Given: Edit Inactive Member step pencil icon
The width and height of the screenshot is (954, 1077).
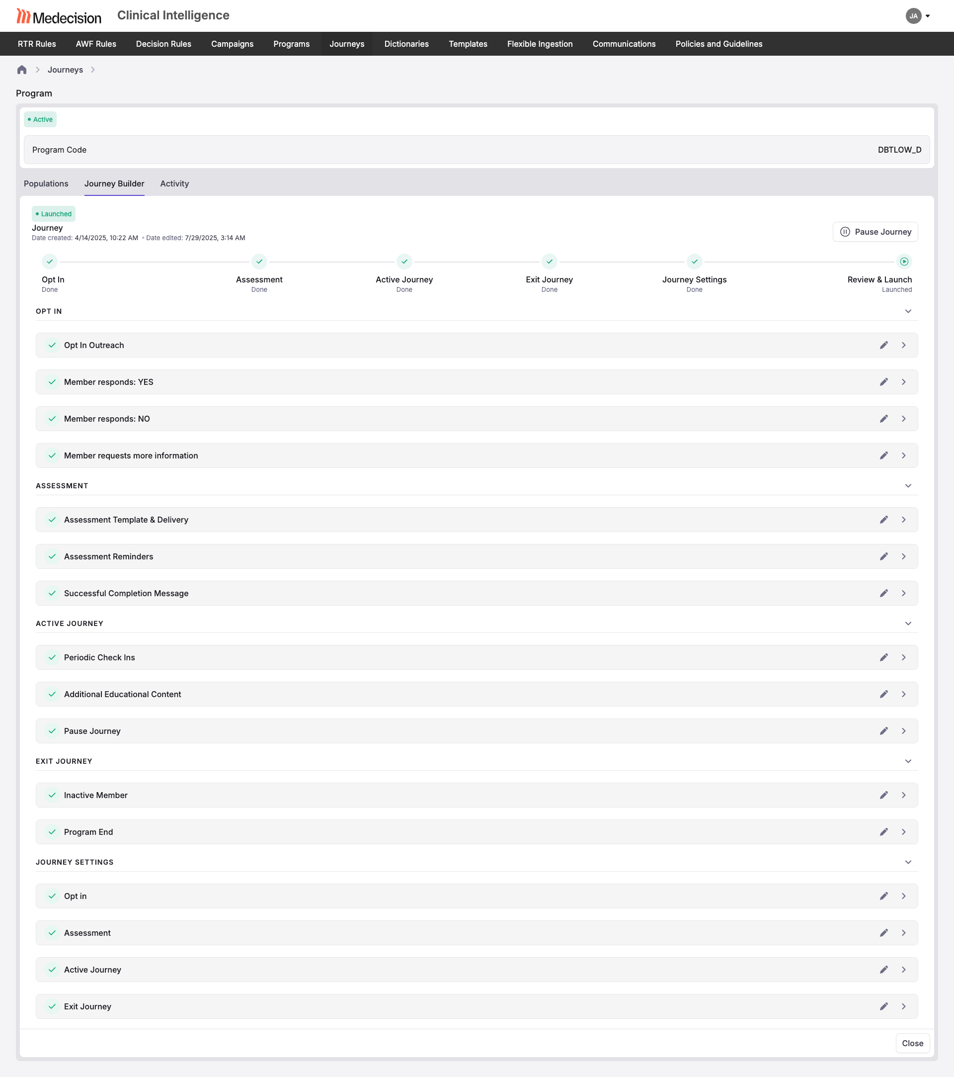Looking at the screenshot, I should coord(883,795).
